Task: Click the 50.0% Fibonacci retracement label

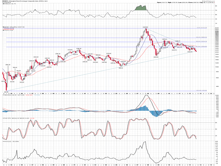Action: coord(199,41)
